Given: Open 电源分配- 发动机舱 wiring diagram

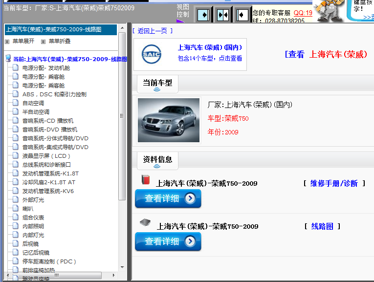Looking at the screenshot, I should click(46, 68).
